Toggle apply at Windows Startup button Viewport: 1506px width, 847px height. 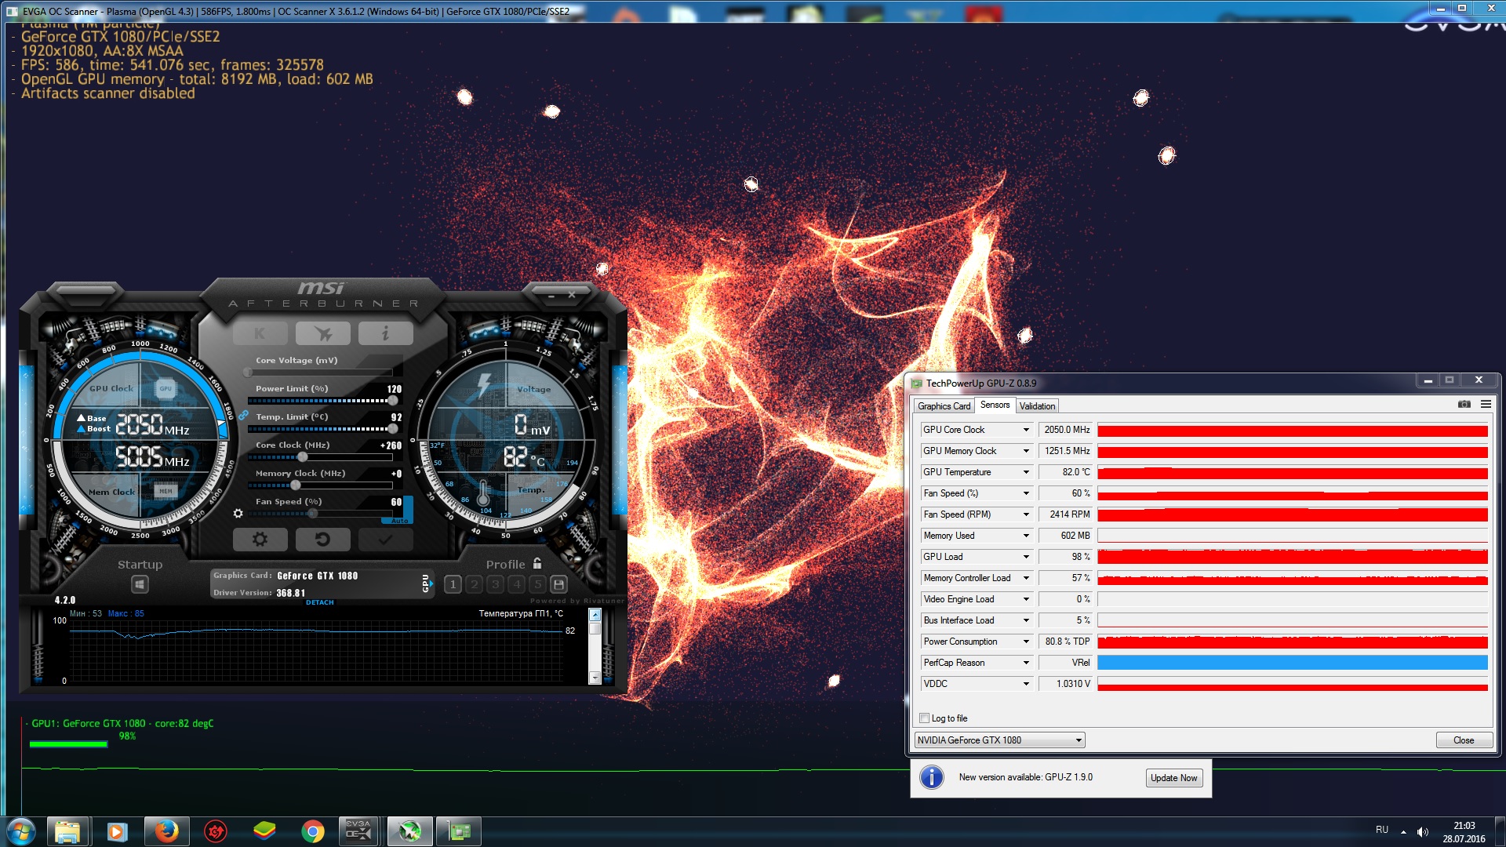point(140,584)
